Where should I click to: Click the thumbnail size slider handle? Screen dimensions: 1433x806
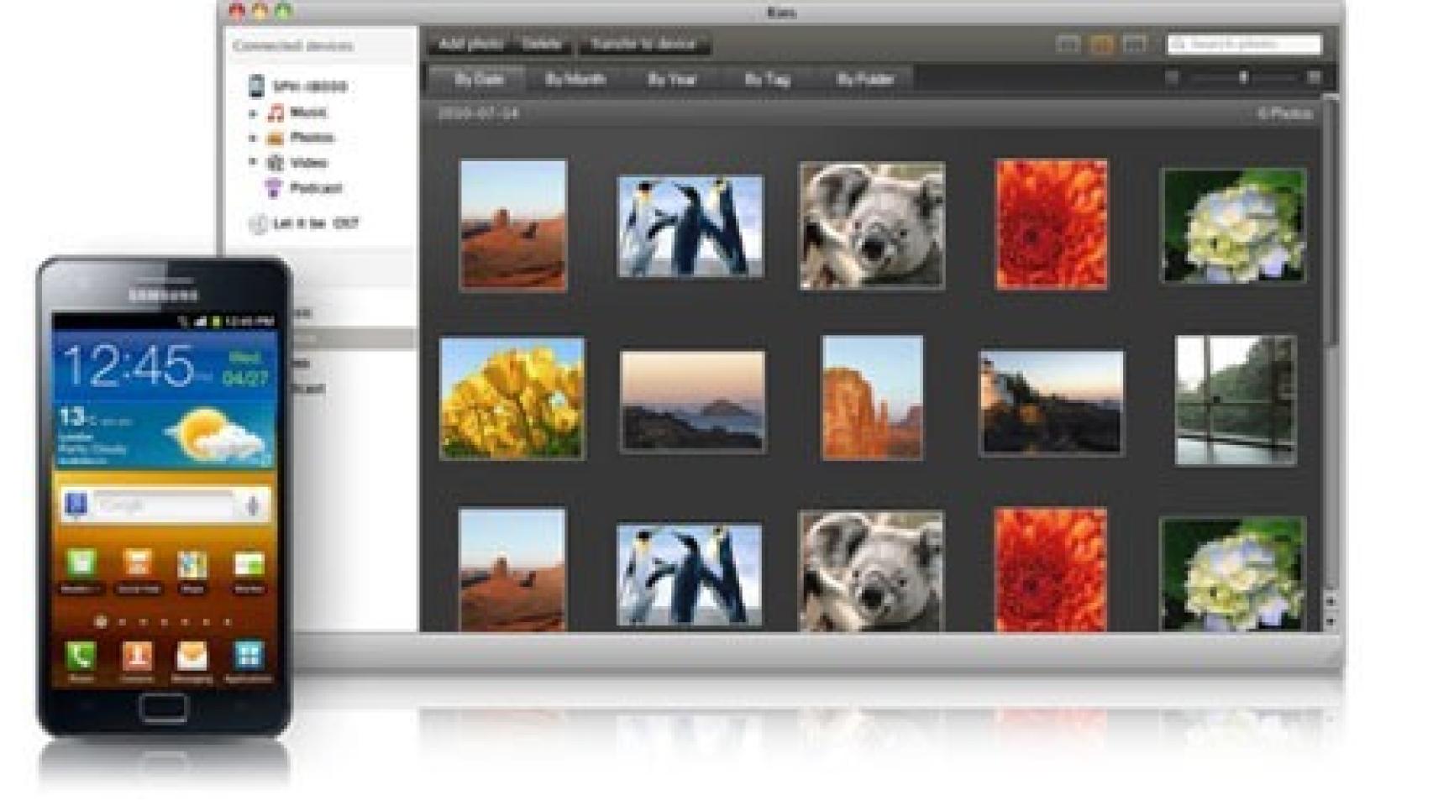pos(1243,77)
